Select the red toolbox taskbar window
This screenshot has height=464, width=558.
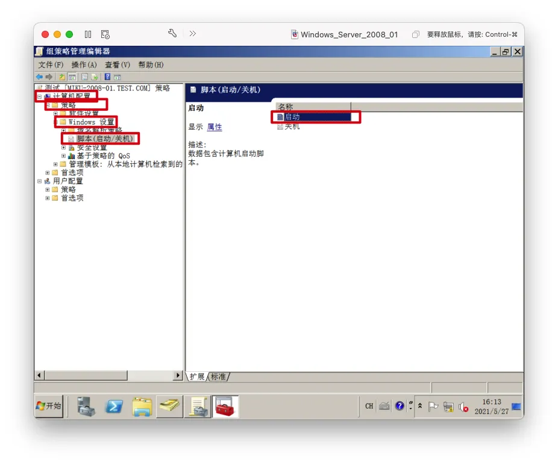pos(225,406)
